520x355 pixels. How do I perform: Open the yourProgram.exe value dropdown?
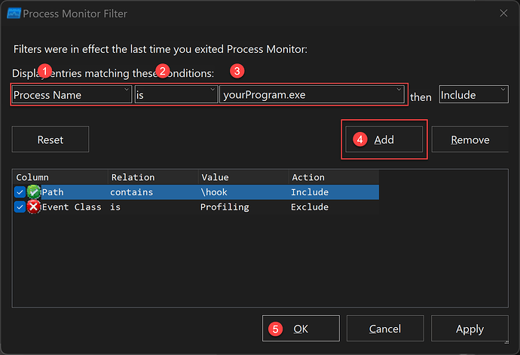(x=312, y=94)
